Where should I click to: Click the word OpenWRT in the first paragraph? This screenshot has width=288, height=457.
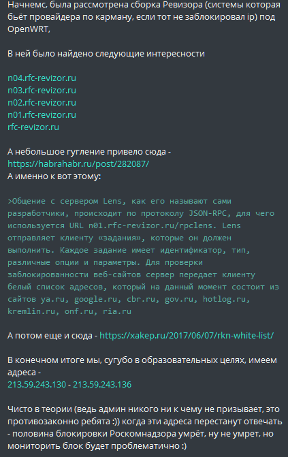click(29, 29)
